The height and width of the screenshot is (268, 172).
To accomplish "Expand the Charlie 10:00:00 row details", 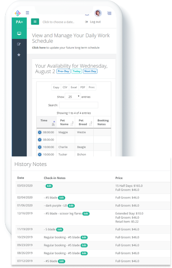I will tap(40, 147).
